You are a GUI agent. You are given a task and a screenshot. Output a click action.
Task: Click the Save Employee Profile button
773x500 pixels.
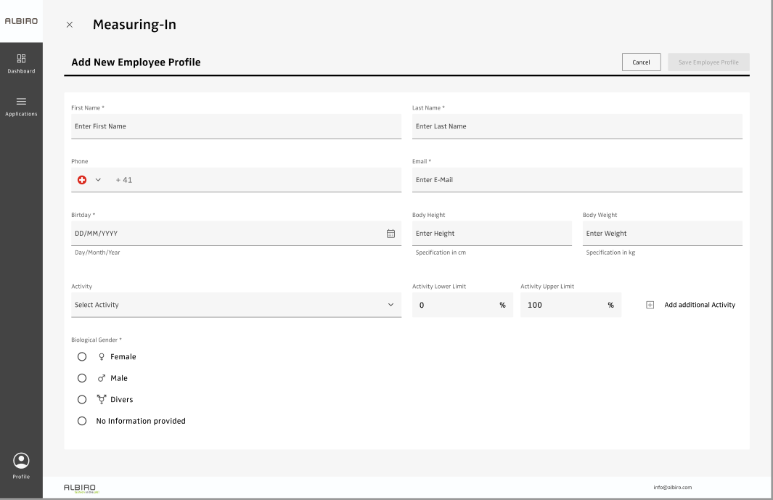[x=708, y=62]
